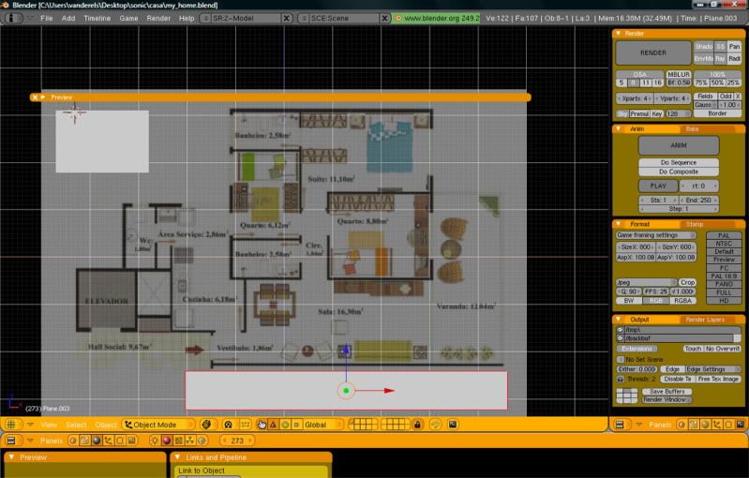749x478 pixels.
Task: Click the hand manipulator toggle icon
Action: coord(262,425)
